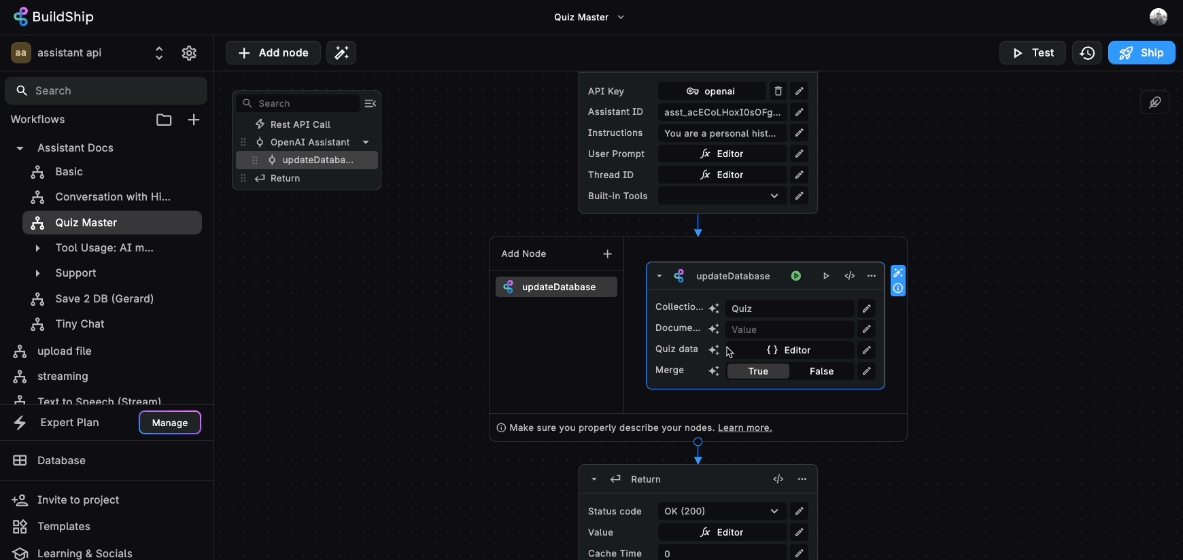
Task: Follow the Learn more link
Action: pos(744,427)
